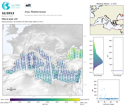The height and width of the screenshot is (106, 127).
Task: Open the Missing Values overview map thumbnail
Action: point(107,20)
